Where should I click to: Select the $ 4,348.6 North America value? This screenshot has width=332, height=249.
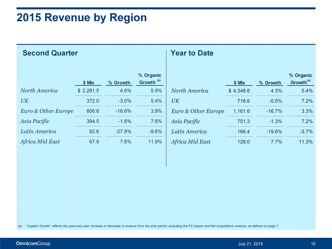(243, 91)
